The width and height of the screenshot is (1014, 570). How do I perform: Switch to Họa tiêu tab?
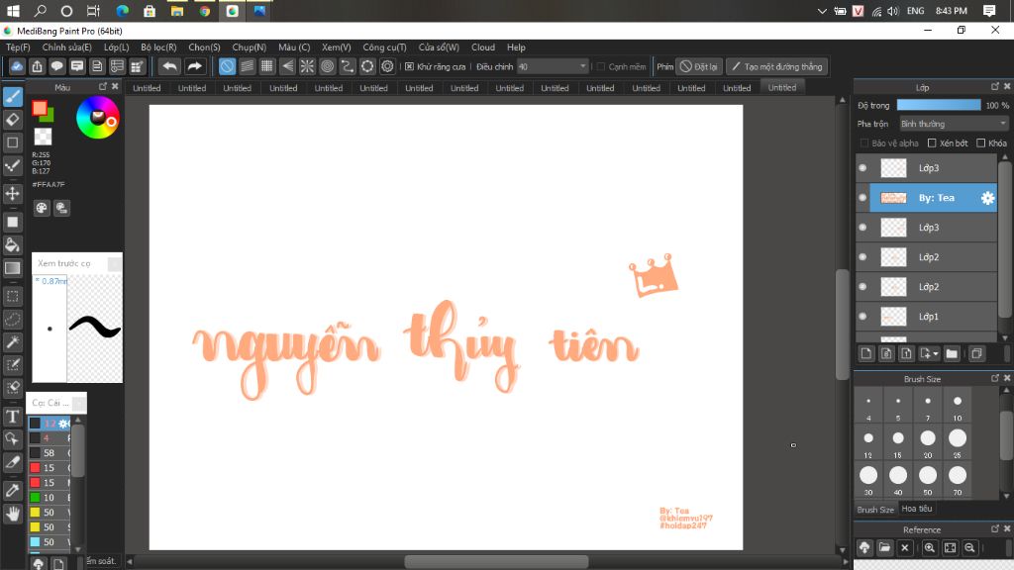click(x=917, y=509)
